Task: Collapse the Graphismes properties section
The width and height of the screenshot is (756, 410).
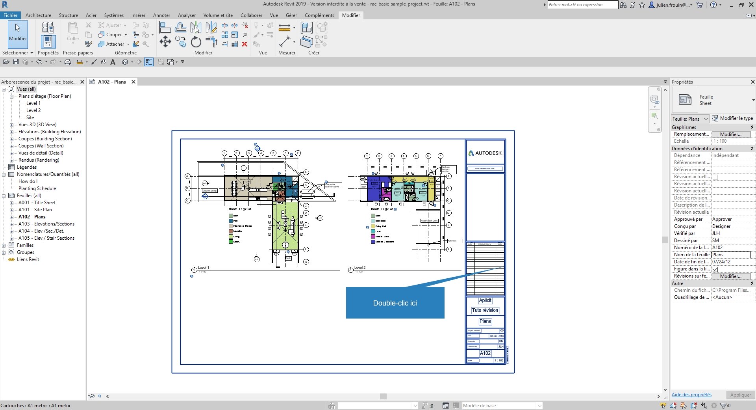Action: [752, 127]
